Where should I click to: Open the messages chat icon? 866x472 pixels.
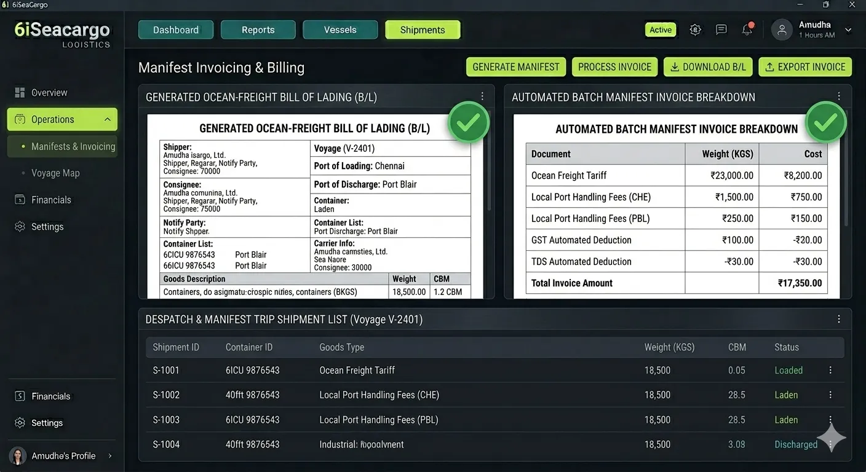tap(721, 29)
